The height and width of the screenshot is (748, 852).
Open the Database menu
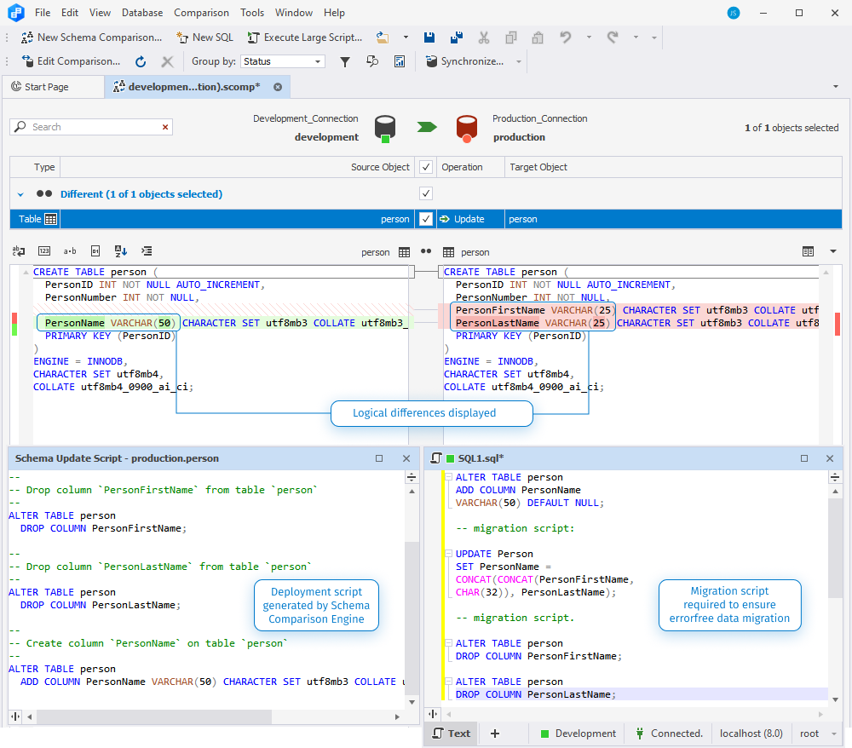[x=141, y=13]
